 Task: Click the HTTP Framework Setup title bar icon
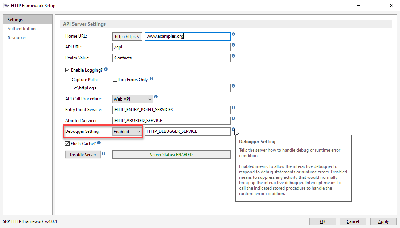tap(6, 5)
